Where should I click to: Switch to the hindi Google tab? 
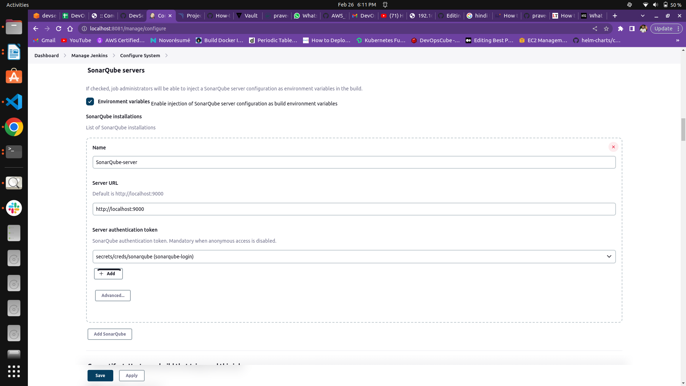pos(477,16)
